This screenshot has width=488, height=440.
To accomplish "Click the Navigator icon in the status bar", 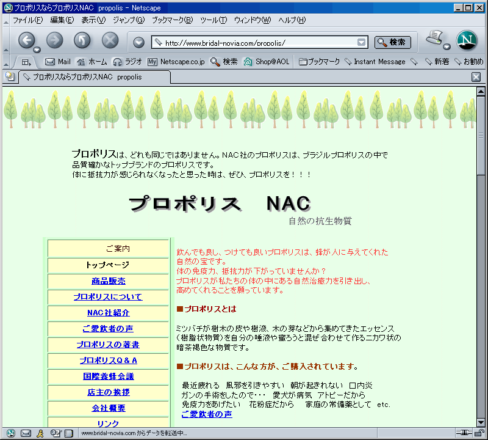I will click(x=10, y=433).
